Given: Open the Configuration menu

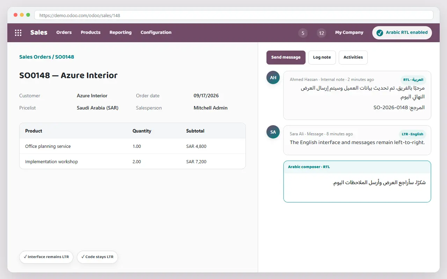Looking at the screenshot, I should pyautogui.click(x=156, y=32).
